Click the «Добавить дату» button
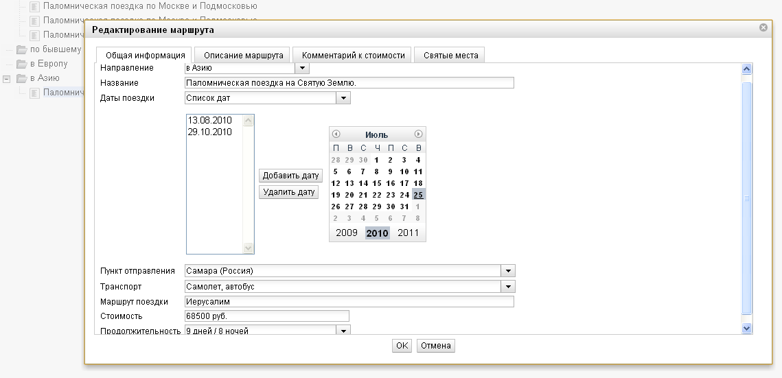This screenshot has height=378, width=782. coord(290,176)
